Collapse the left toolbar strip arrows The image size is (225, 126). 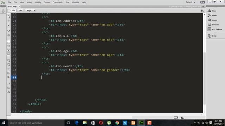[1, 6]
